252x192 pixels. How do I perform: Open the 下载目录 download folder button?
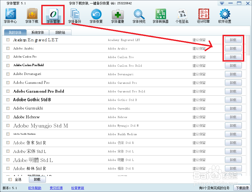point(242,188)
